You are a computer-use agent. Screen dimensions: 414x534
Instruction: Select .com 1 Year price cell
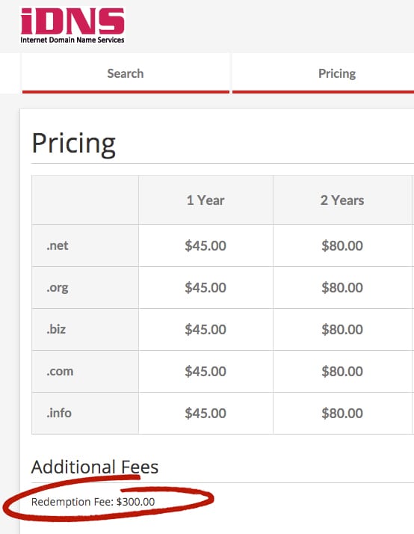click(206, 371)
